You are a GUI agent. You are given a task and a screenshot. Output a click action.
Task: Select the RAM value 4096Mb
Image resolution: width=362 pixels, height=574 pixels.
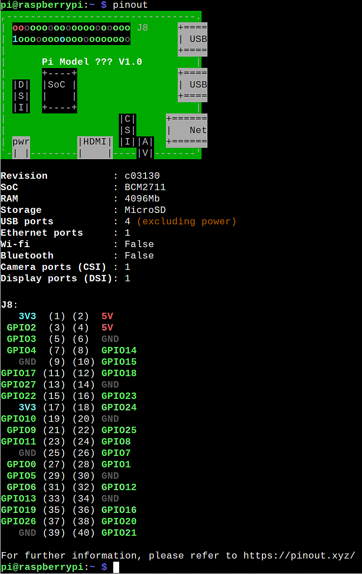click(x=142, y=199)
